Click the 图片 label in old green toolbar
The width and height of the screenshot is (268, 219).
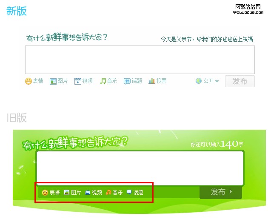(76, 193)
